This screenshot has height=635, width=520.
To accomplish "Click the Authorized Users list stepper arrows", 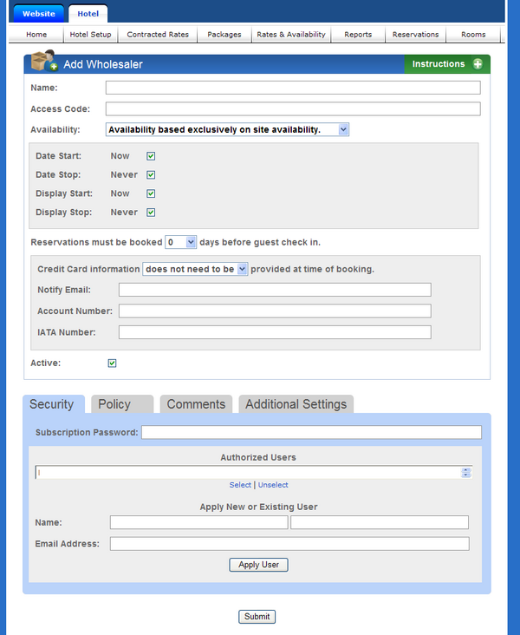I will [465, 472].
